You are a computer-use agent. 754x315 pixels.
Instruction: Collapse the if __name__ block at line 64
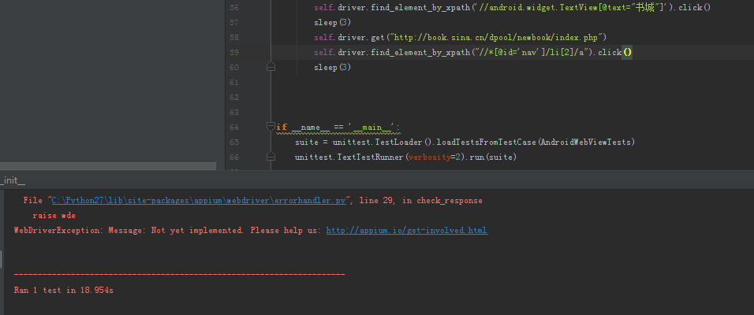[x=271, y=127]
